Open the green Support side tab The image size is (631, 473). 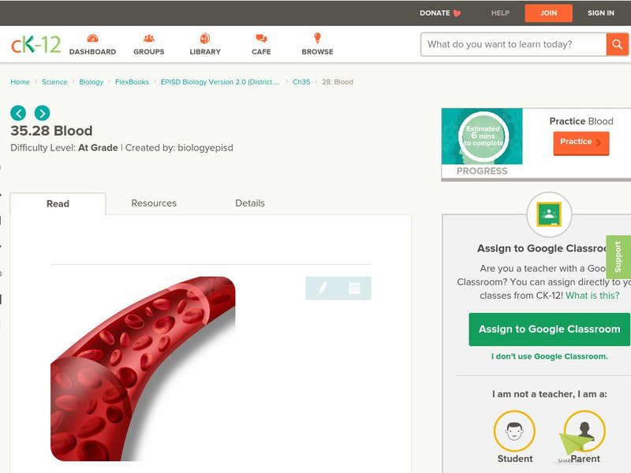pos(618,257)
